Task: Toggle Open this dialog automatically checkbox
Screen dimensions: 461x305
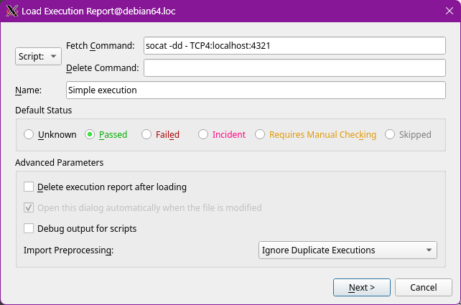Action: point(29,208)
